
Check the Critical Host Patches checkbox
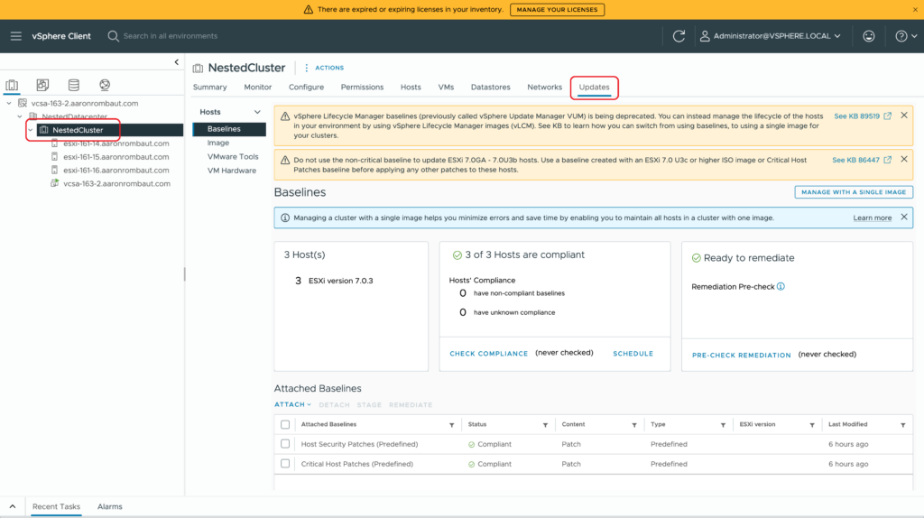click(x=285, y=464)
